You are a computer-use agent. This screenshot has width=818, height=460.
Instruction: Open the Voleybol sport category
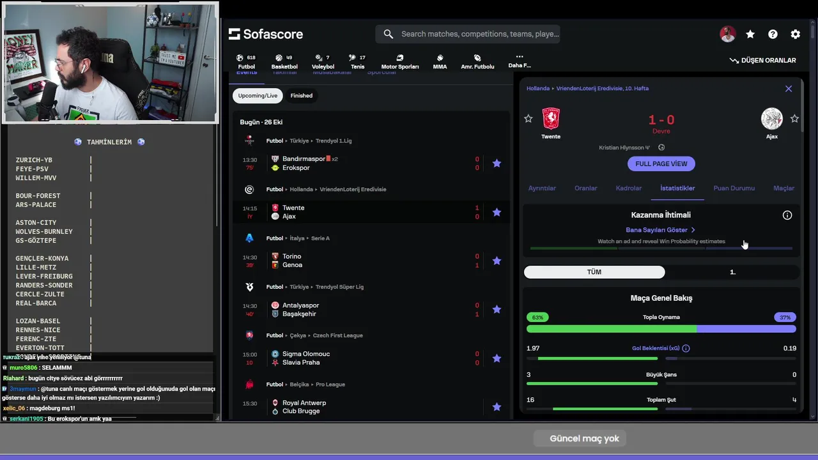pyautogui.click(x=323, y=61)
